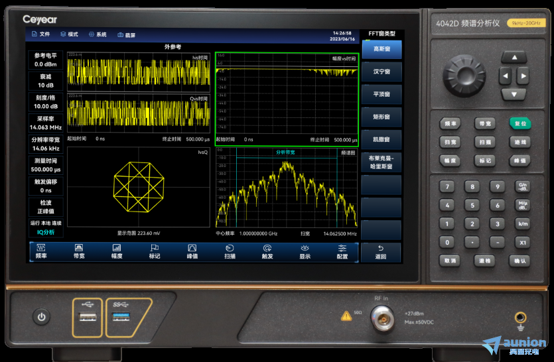Open the 扫描 sweep icon in bottom toolbar
Viewport: 554px width, 362px height.
(x=230, y=251)
